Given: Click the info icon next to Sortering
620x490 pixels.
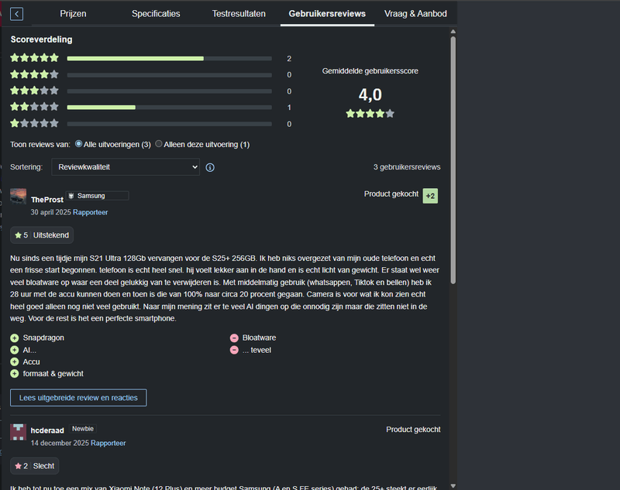Looking at the screenshot, I should [210, 167].
